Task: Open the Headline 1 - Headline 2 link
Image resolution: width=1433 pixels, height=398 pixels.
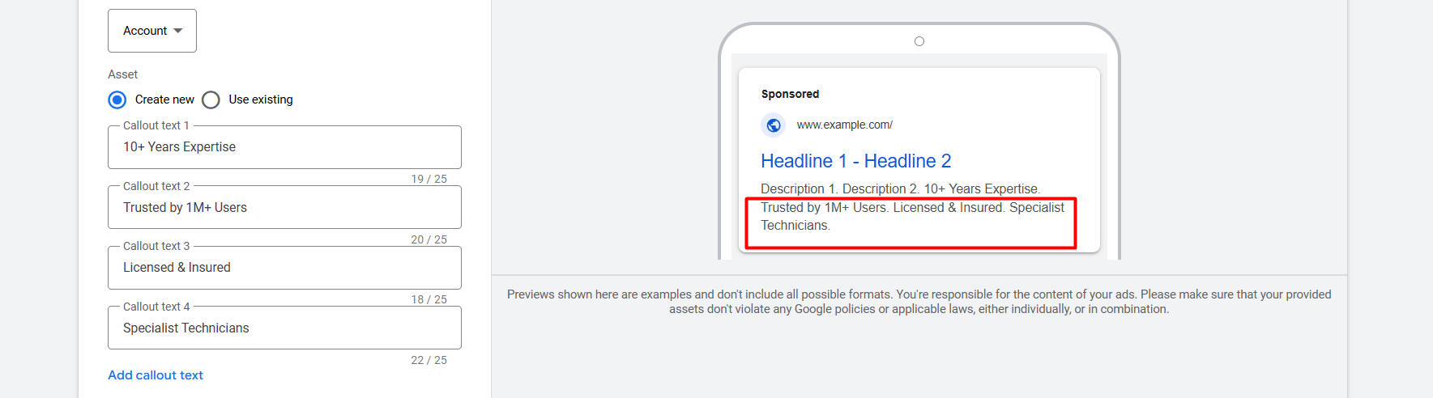Action: click(x=855, y=161)
